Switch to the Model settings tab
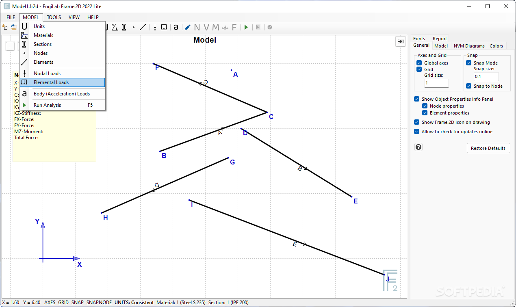The height and width of the screenshot is (307, 516). point(441,46)
